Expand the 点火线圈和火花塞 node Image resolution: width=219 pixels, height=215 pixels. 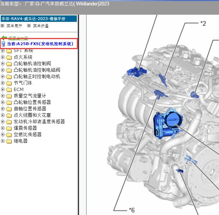pos(3,115)
